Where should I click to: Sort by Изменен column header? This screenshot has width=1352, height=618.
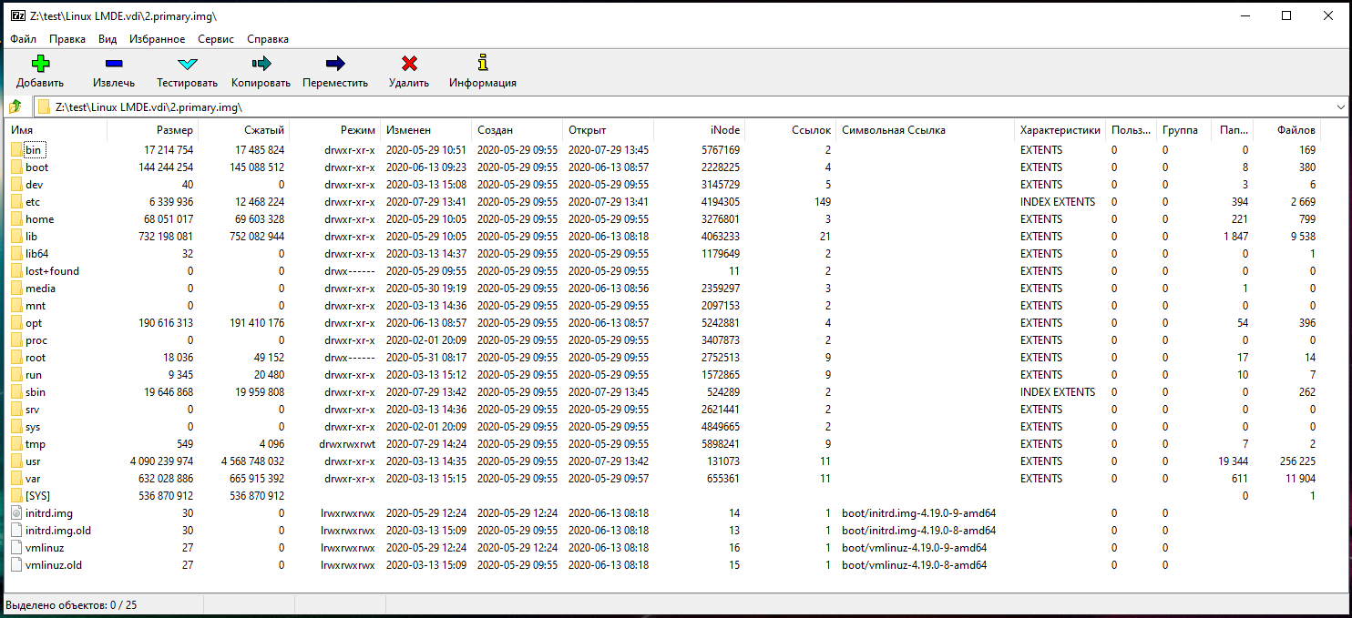point(408,130)
